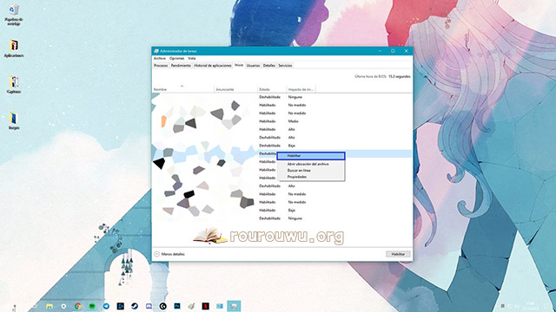Select the Capturas folder on the desktop
Viewport: 556px width, 312px height.
[14, 85]
